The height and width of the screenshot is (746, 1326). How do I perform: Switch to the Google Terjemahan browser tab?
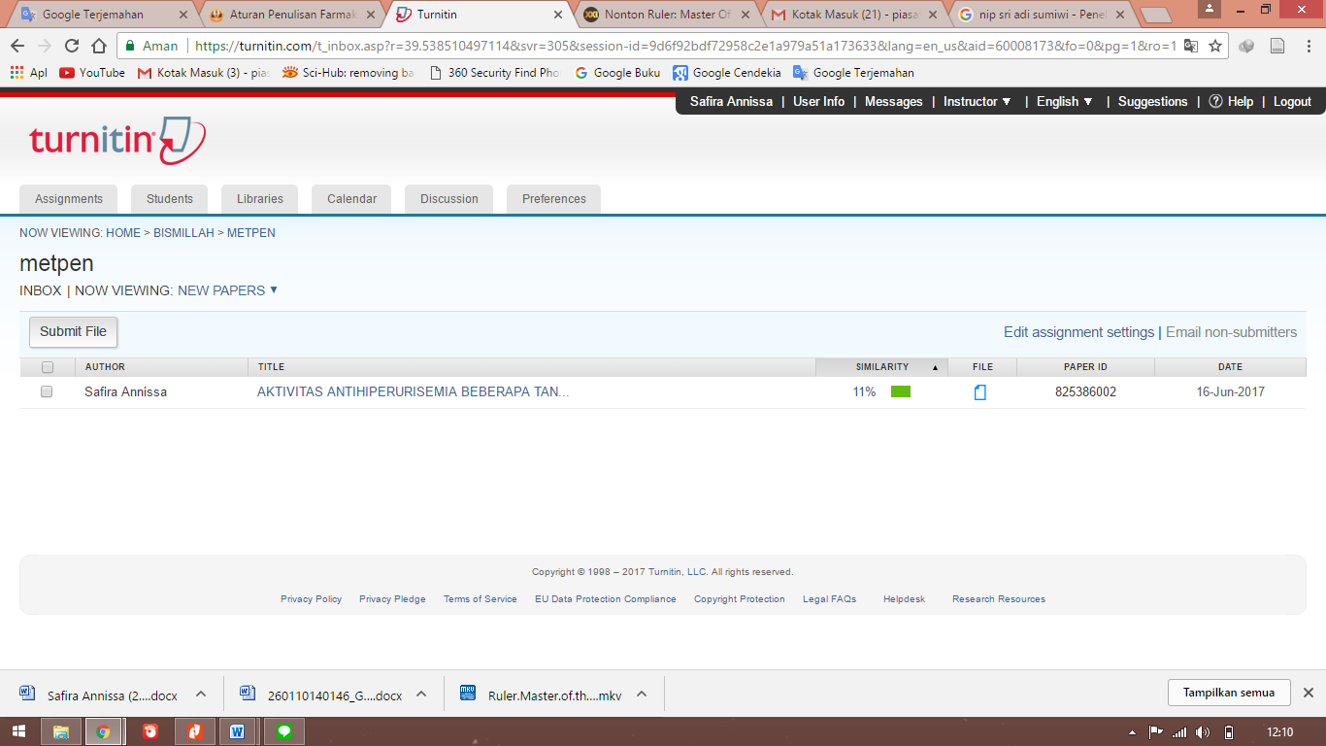[x=102, y=15]
